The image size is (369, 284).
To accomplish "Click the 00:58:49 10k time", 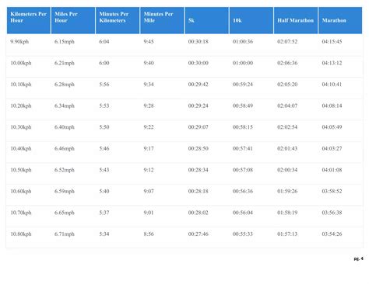I will tap(243, 106).
